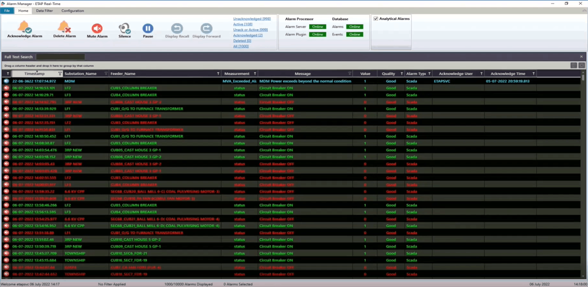Click speaker icon of row 14:03:54.476
This screenshot has height=287, width=588.
coord(6,150)
